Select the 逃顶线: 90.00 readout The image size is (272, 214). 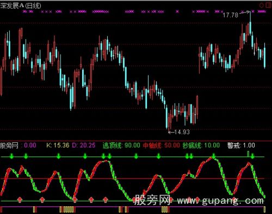coord(121,145)
